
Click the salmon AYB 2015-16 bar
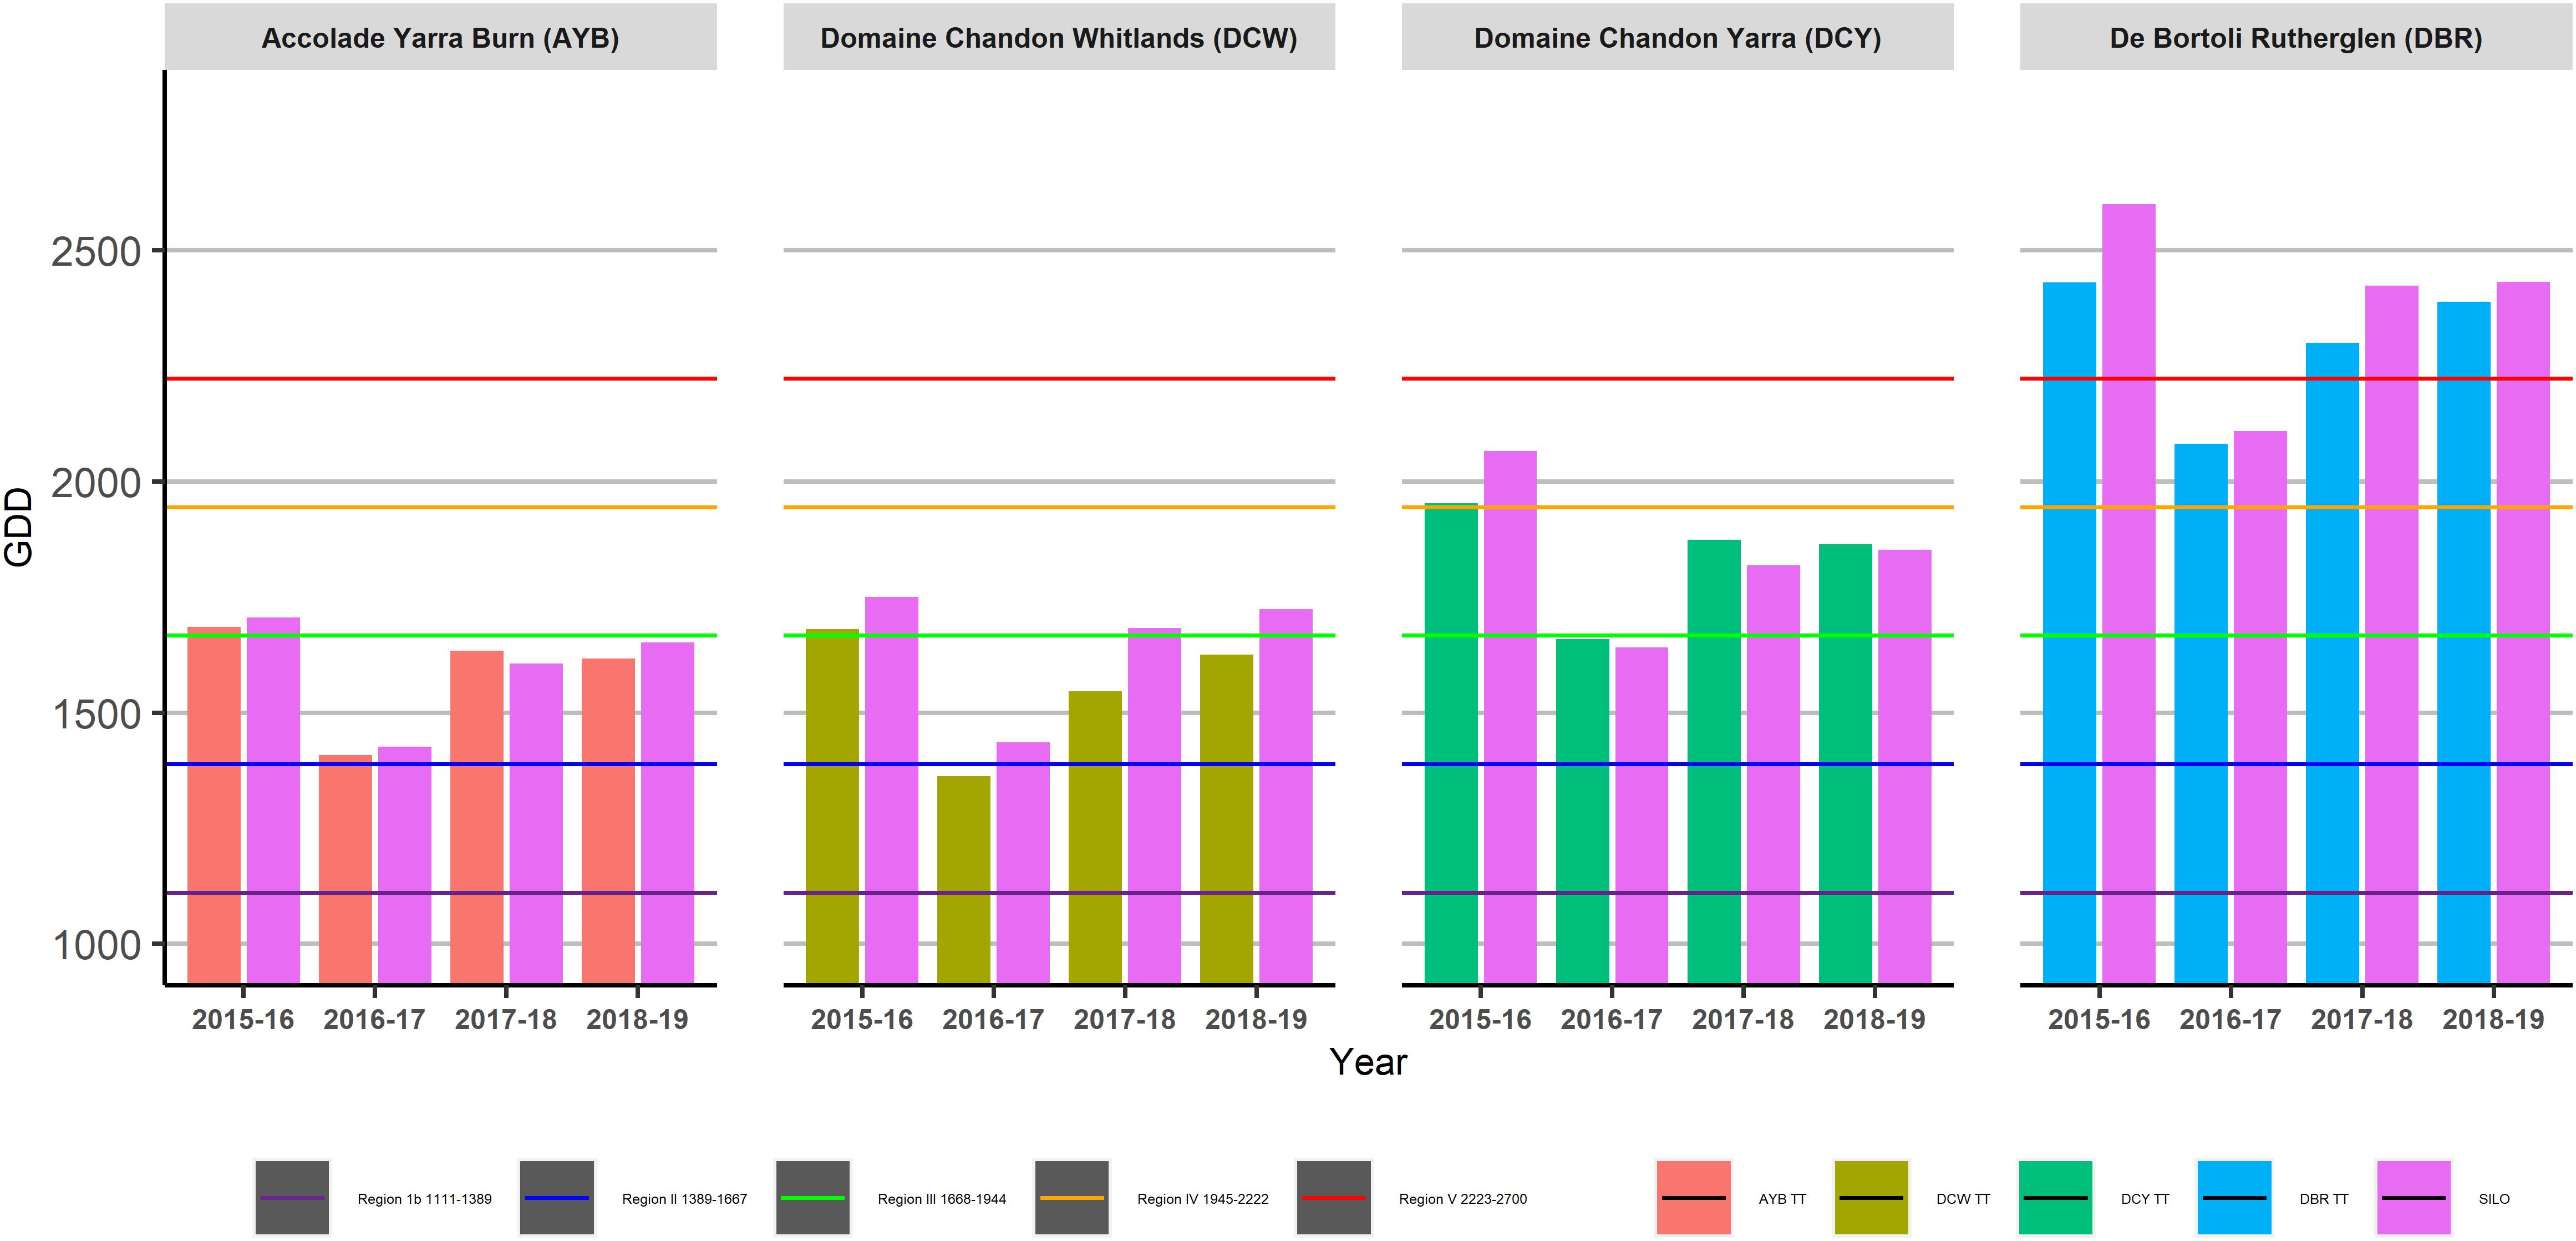click(x=214, y=805)
